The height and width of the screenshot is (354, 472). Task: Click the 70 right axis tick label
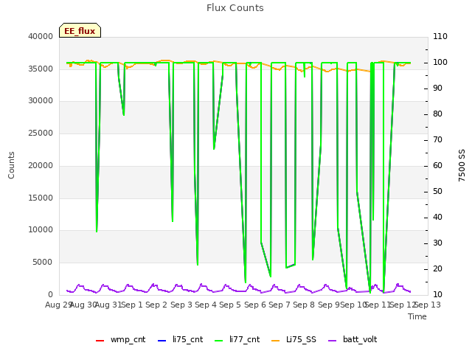[x=437, y=139]
